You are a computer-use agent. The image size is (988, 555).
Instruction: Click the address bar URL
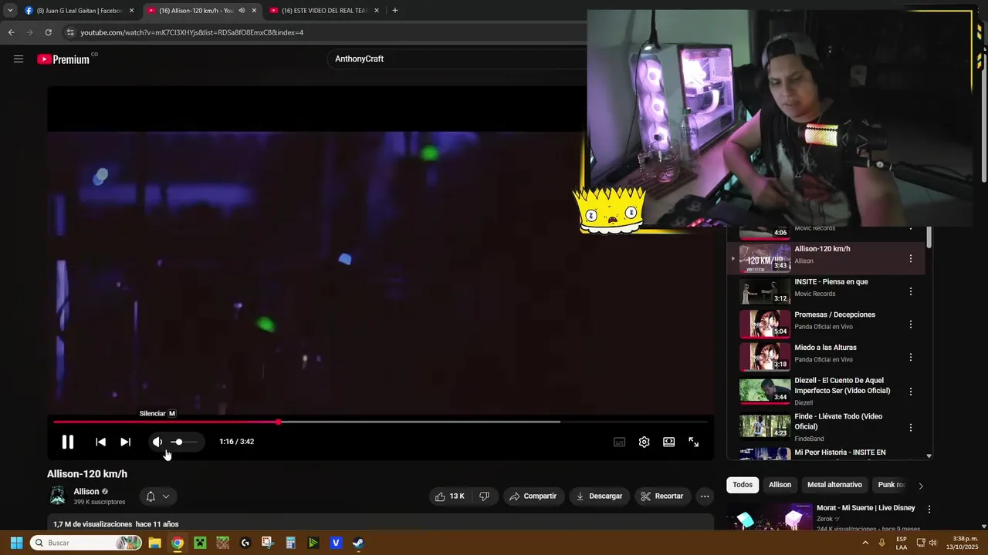pos(191,32)
